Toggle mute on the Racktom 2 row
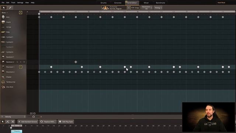Viewport: 236px width, 133px height. pyautogui.click(x=24, y=62)
